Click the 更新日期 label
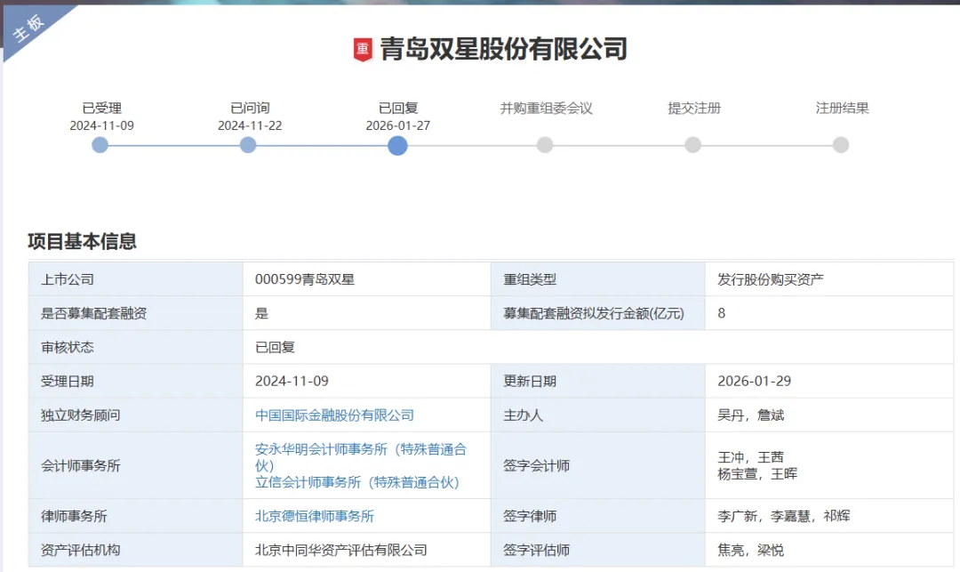The width and height of the screenshot is (960, 572). click(530, 381)
